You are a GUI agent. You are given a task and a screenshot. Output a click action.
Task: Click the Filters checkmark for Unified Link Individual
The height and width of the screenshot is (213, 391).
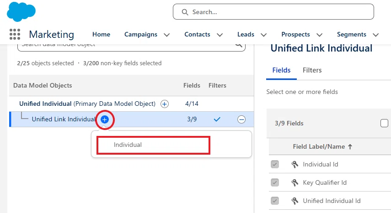(217, 119)
